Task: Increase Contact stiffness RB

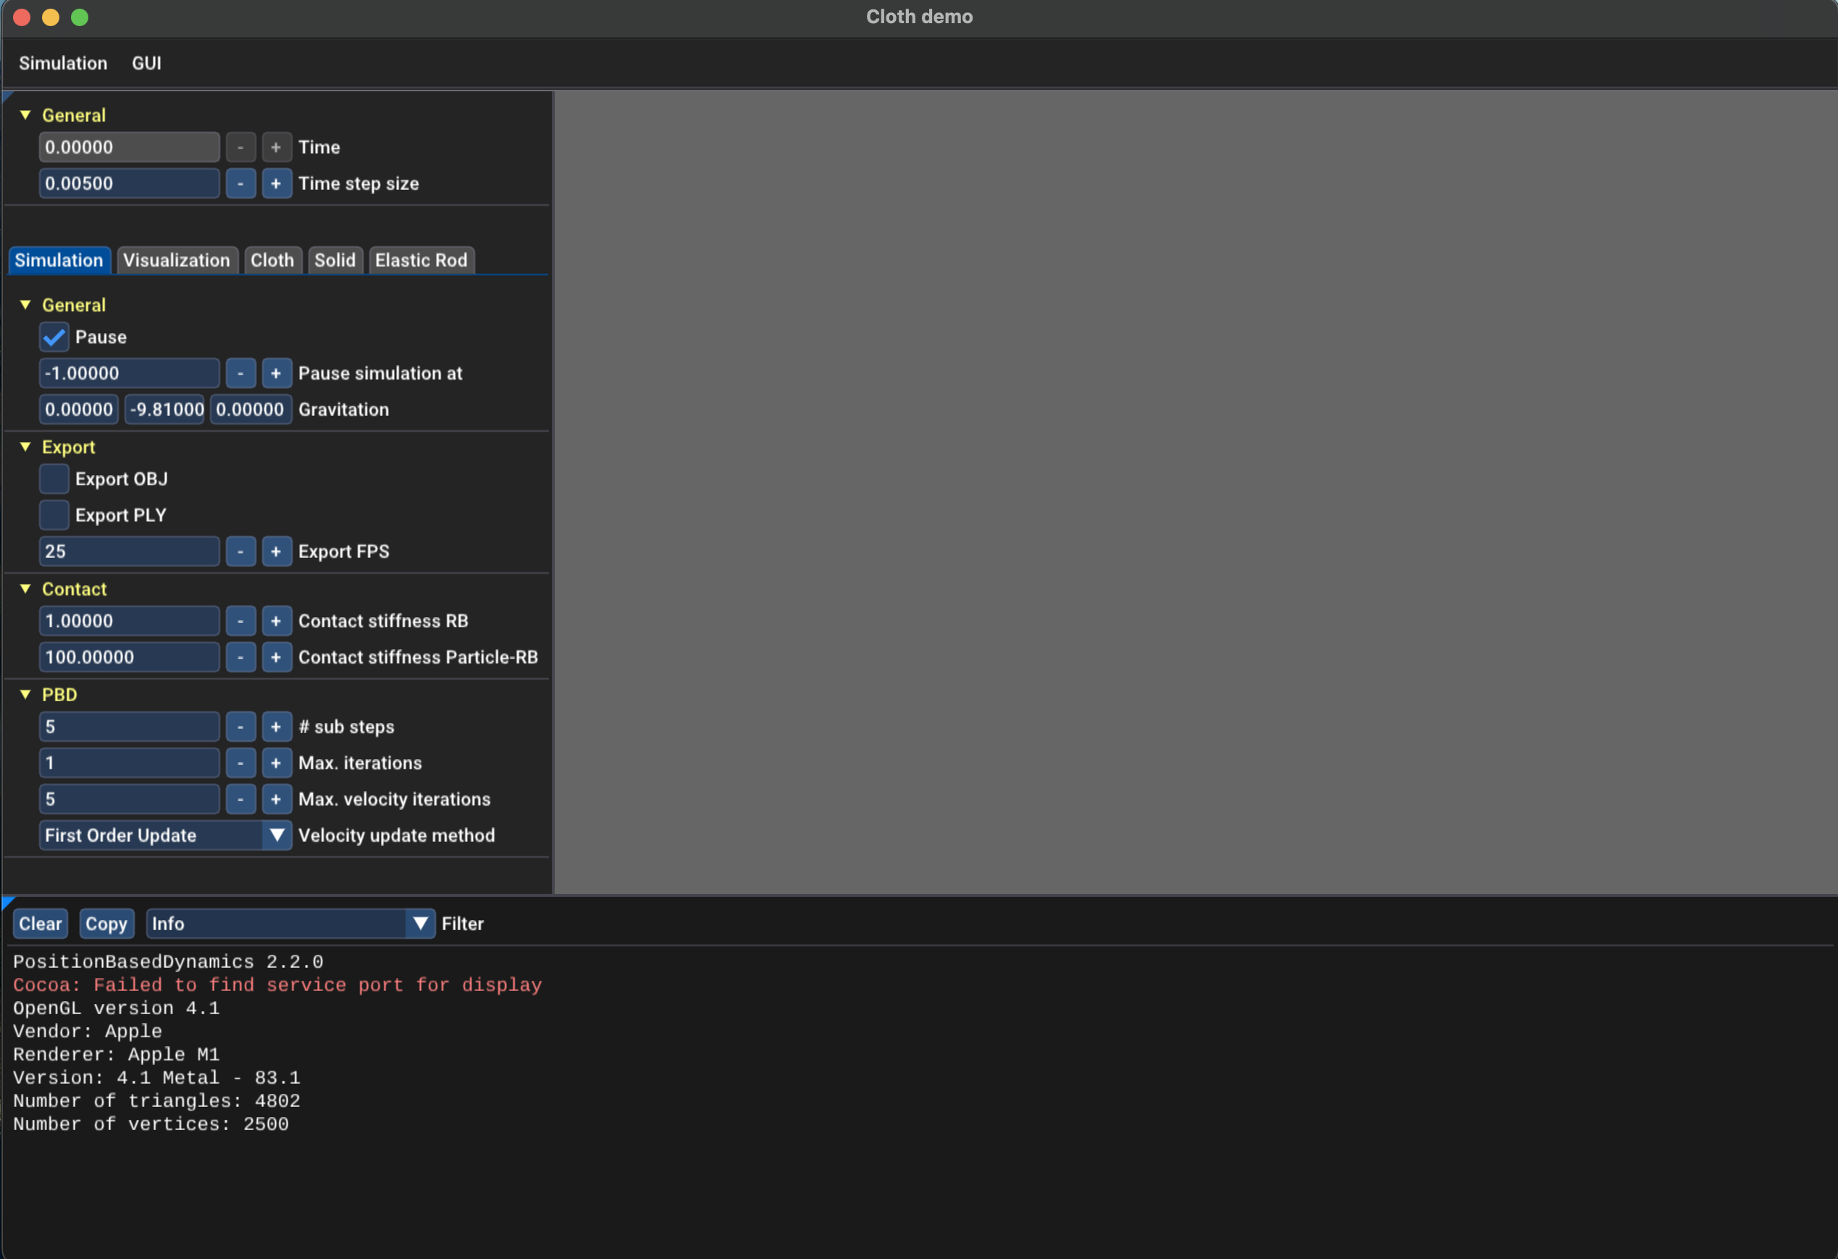Action: coord(277,620)
